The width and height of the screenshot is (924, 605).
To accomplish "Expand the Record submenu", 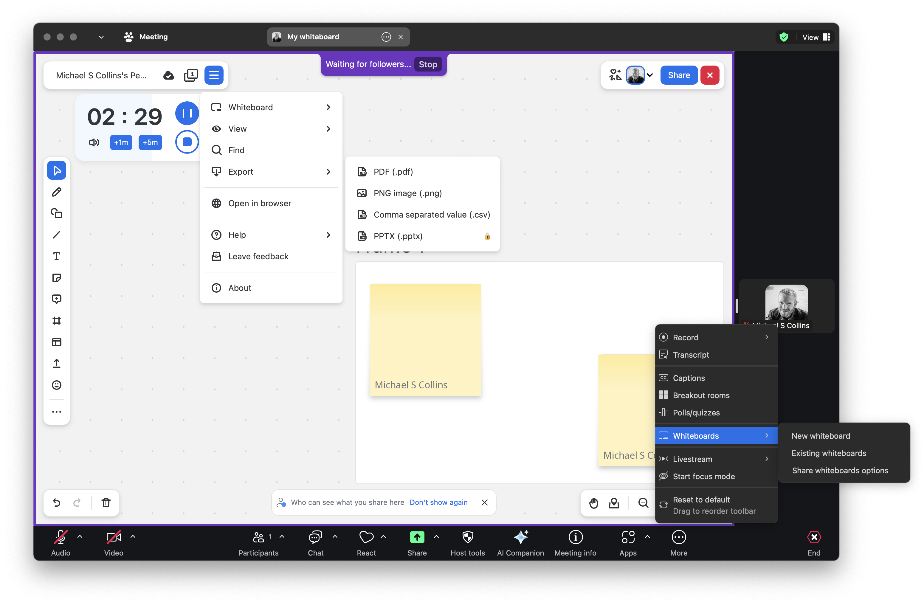I will pos(716,337).
